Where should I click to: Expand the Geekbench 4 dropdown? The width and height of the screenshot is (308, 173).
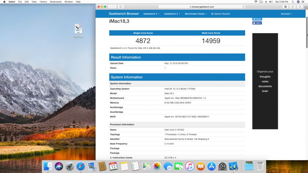pyautogui.click(x=151, y=14)
